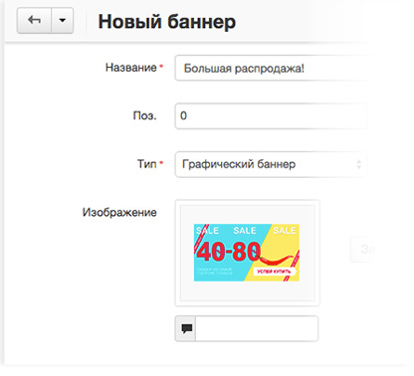Click the 'Изображение' label

click(x=119, y=212)
